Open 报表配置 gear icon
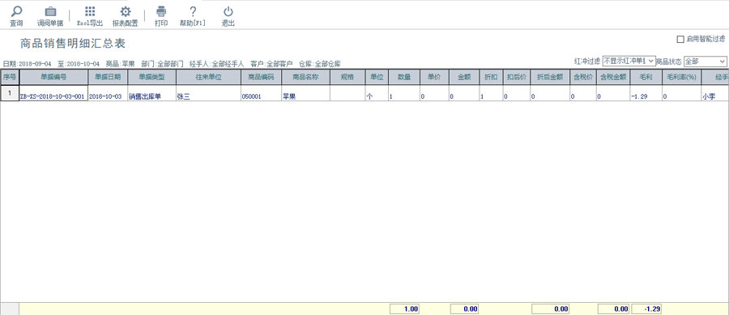 [x=125, y=11]
